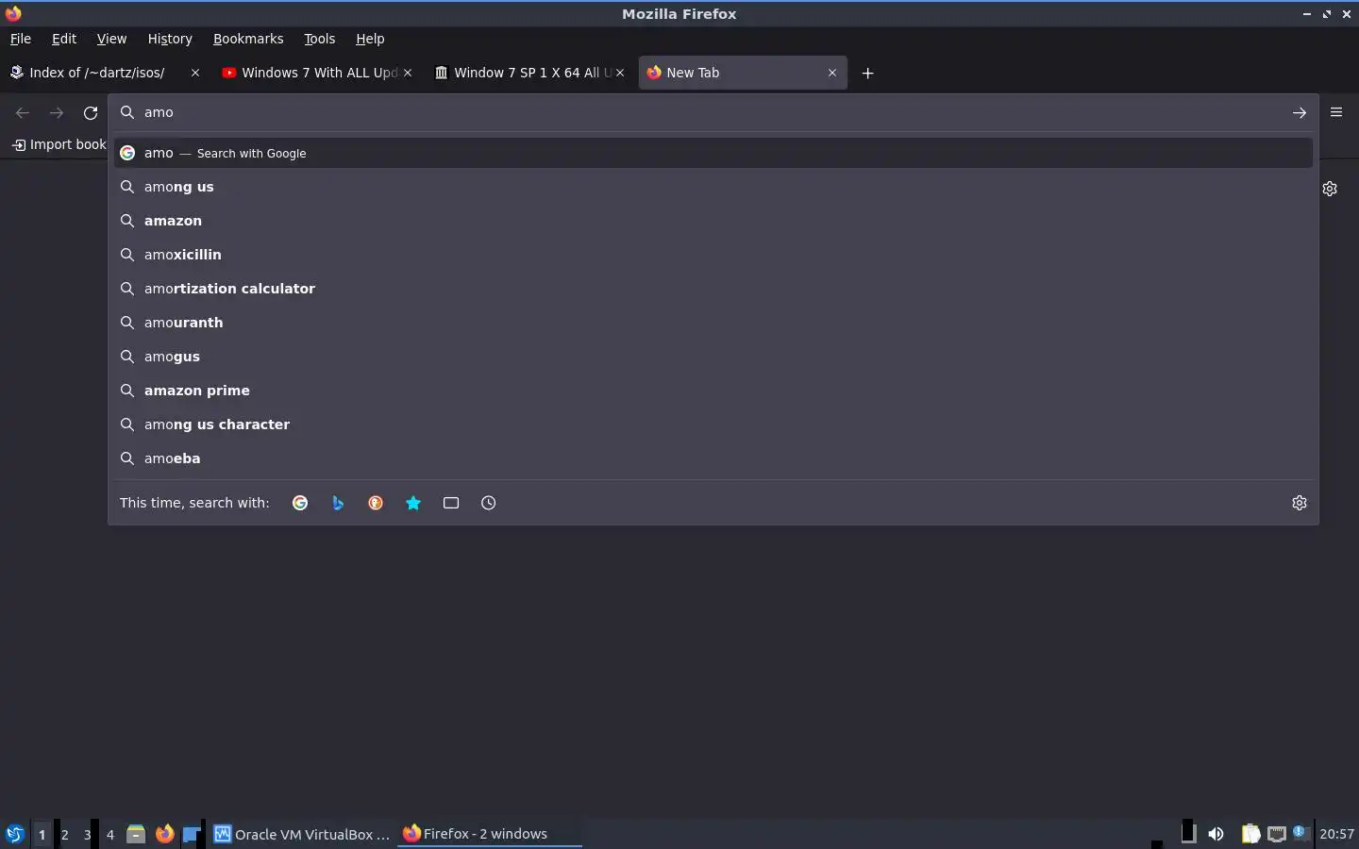Open the Help menu
1359x849 pixels.
pyautogui.click(x=370, y=39)
